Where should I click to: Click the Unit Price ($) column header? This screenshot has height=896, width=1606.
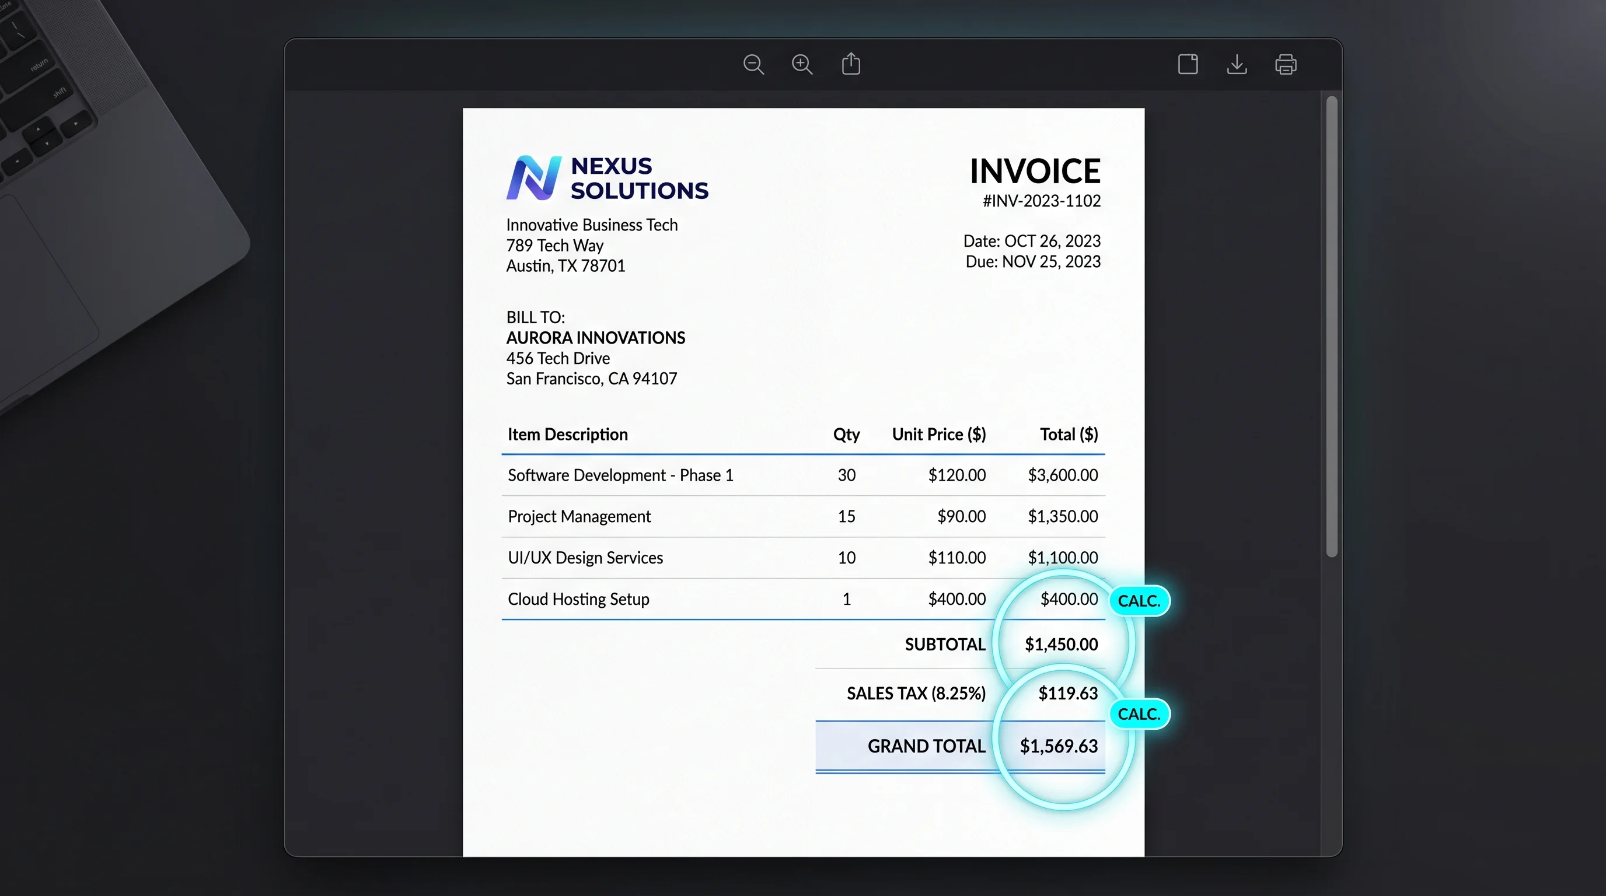pos(939,435)
